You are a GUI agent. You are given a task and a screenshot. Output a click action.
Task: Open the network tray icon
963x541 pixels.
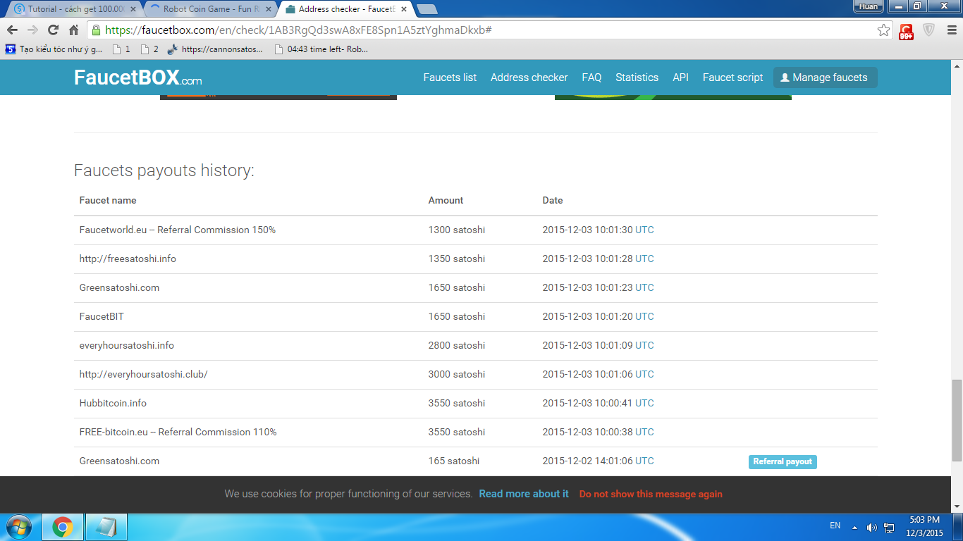point(889,528)
